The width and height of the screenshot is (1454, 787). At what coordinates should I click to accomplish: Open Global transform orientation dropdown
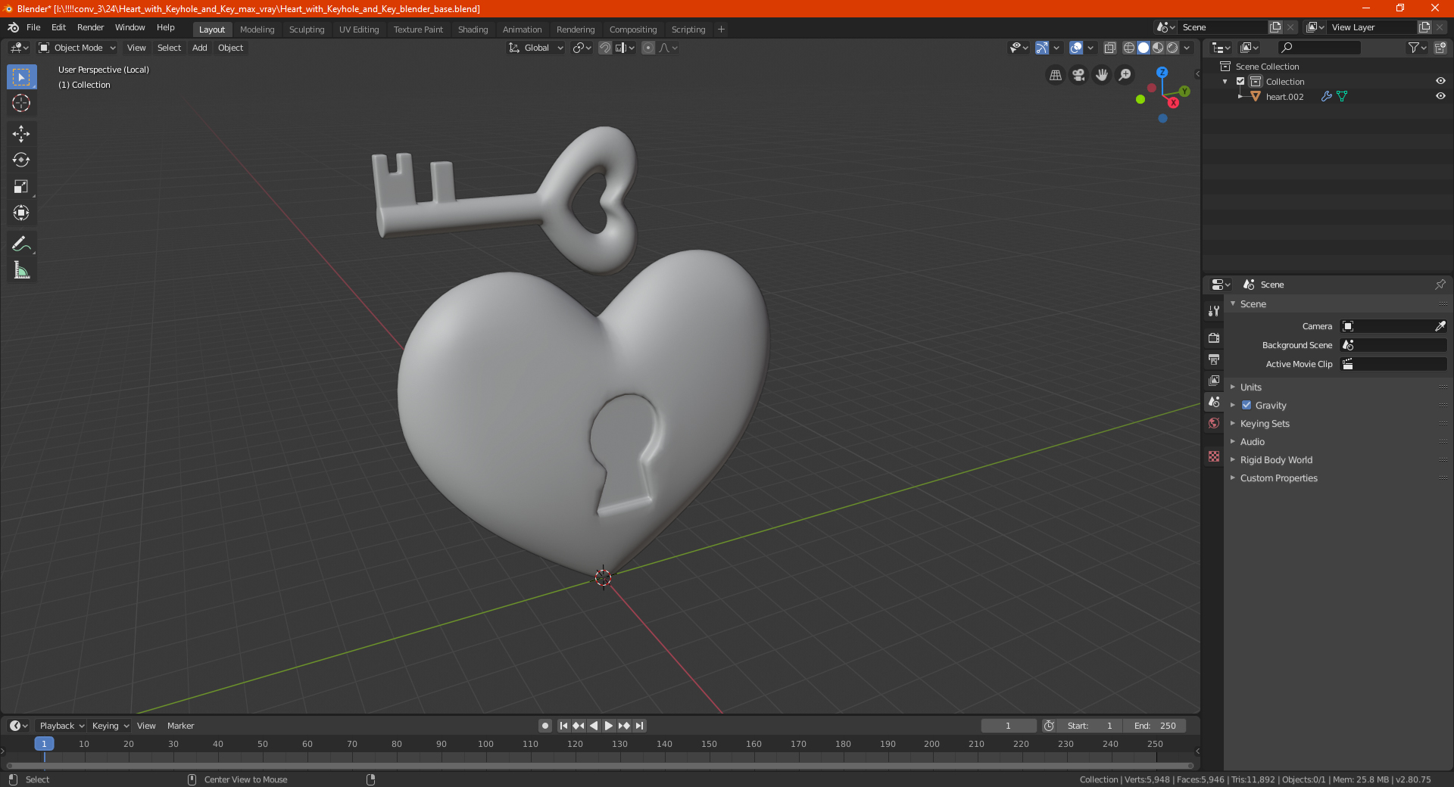(536, 48)
